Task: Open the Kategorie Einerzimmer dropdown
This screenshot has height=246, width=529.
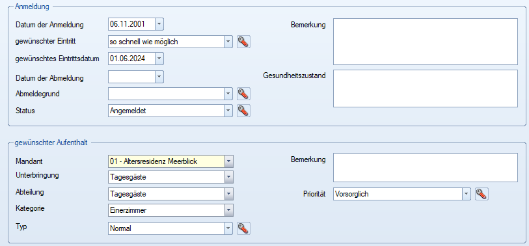Action: tap(229, 210)
